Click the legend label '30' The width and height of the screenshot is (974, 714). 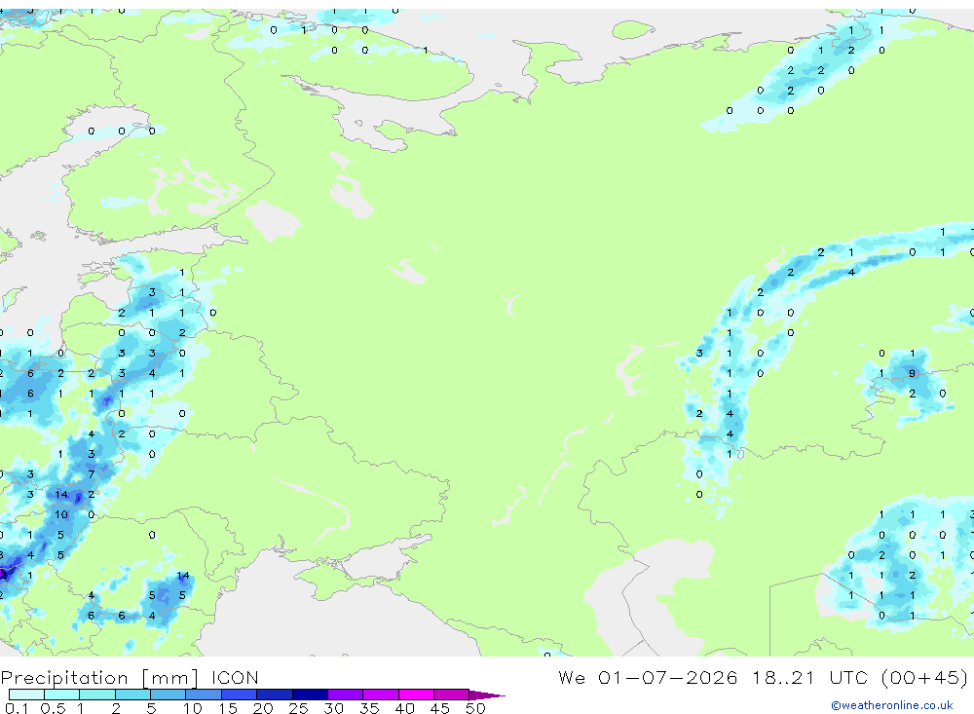click(334, 708)
